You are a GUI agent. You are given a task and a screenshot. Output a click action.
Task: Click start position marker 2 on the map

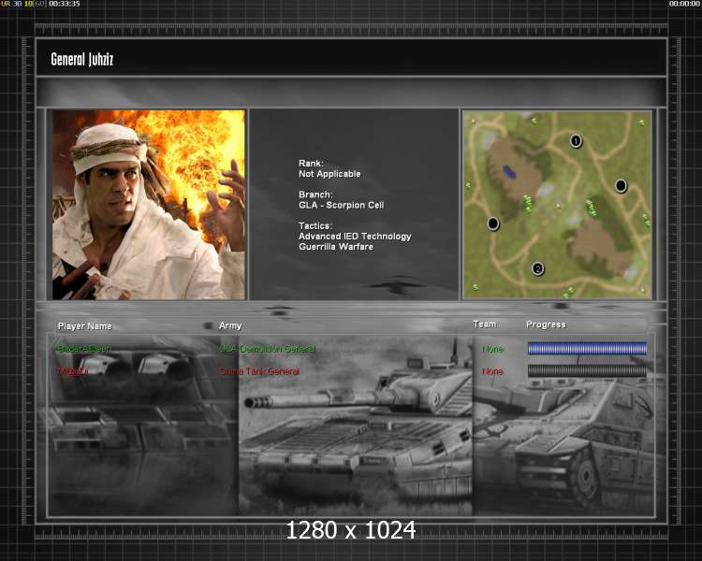coord(537,269)
